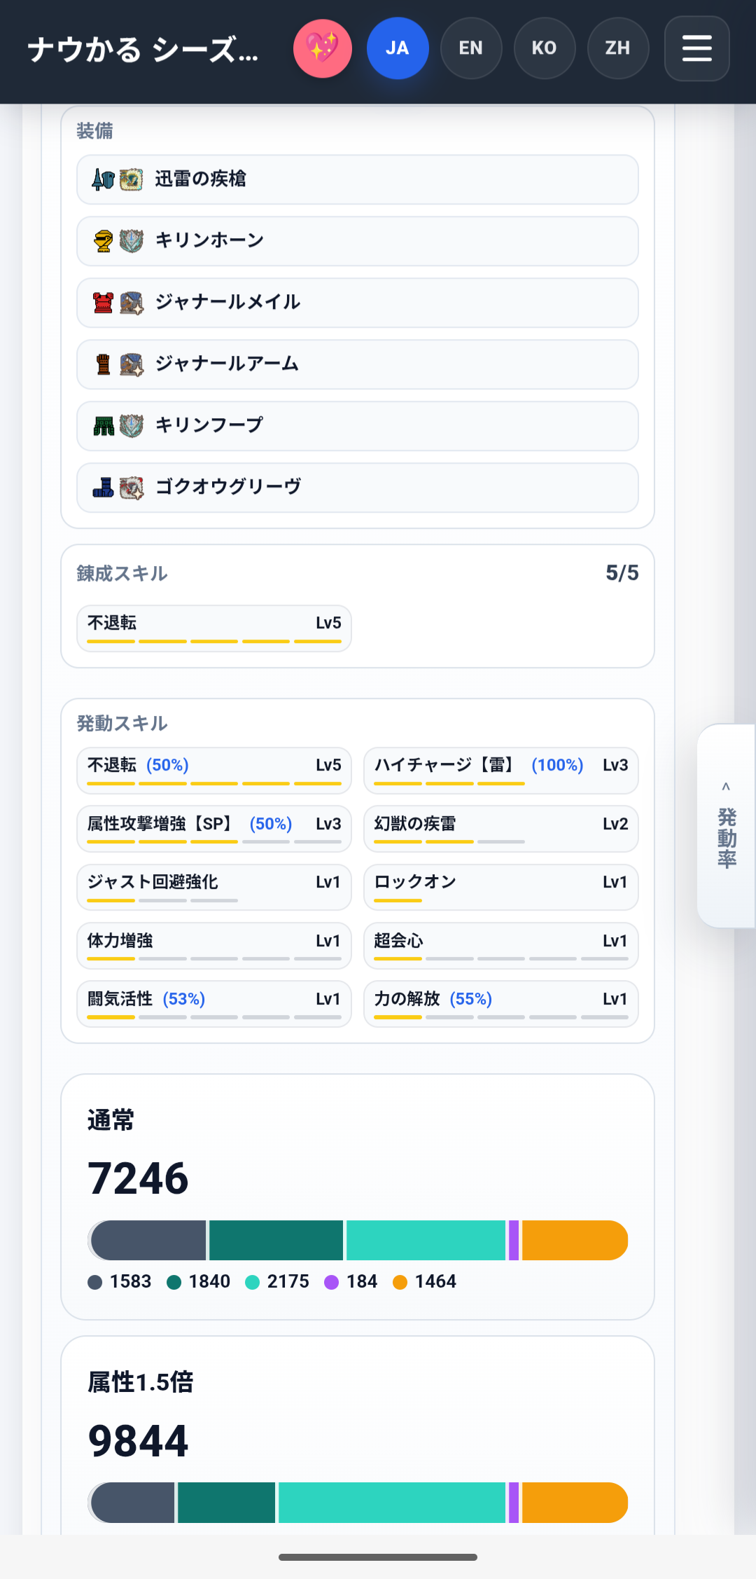The width and height of the screenshot is (756, 1579).
Task: Click the blue boots icon for ゴクオウグリーヴ
Action: [x=104, y=487]
